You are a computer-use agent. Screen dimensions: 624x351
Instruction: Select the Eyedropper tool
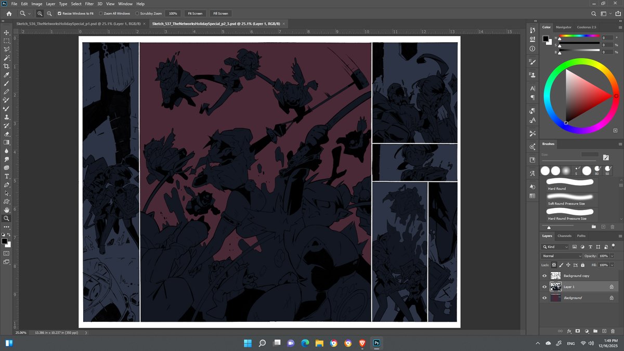[6, 75]
